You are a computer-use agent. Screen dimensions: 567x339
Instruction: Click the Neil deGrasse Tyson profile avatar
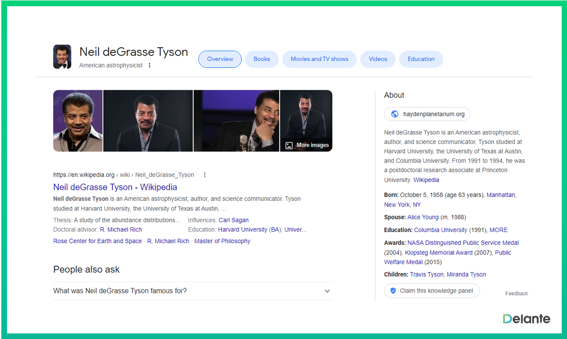pos(62,57)
